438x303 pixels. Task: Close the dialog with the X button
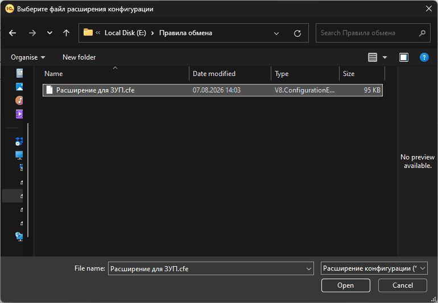point(429,9)
